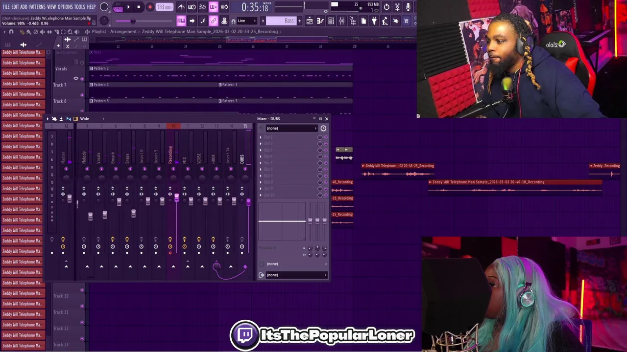Toggle Pat/Song mode switch

118,8
